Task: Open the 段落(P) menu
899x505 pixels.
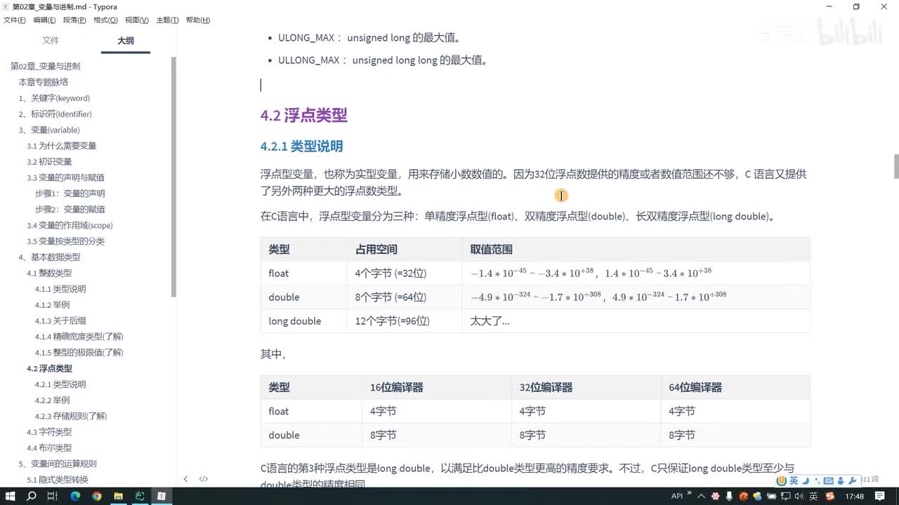Action: (x=74, y=20)
